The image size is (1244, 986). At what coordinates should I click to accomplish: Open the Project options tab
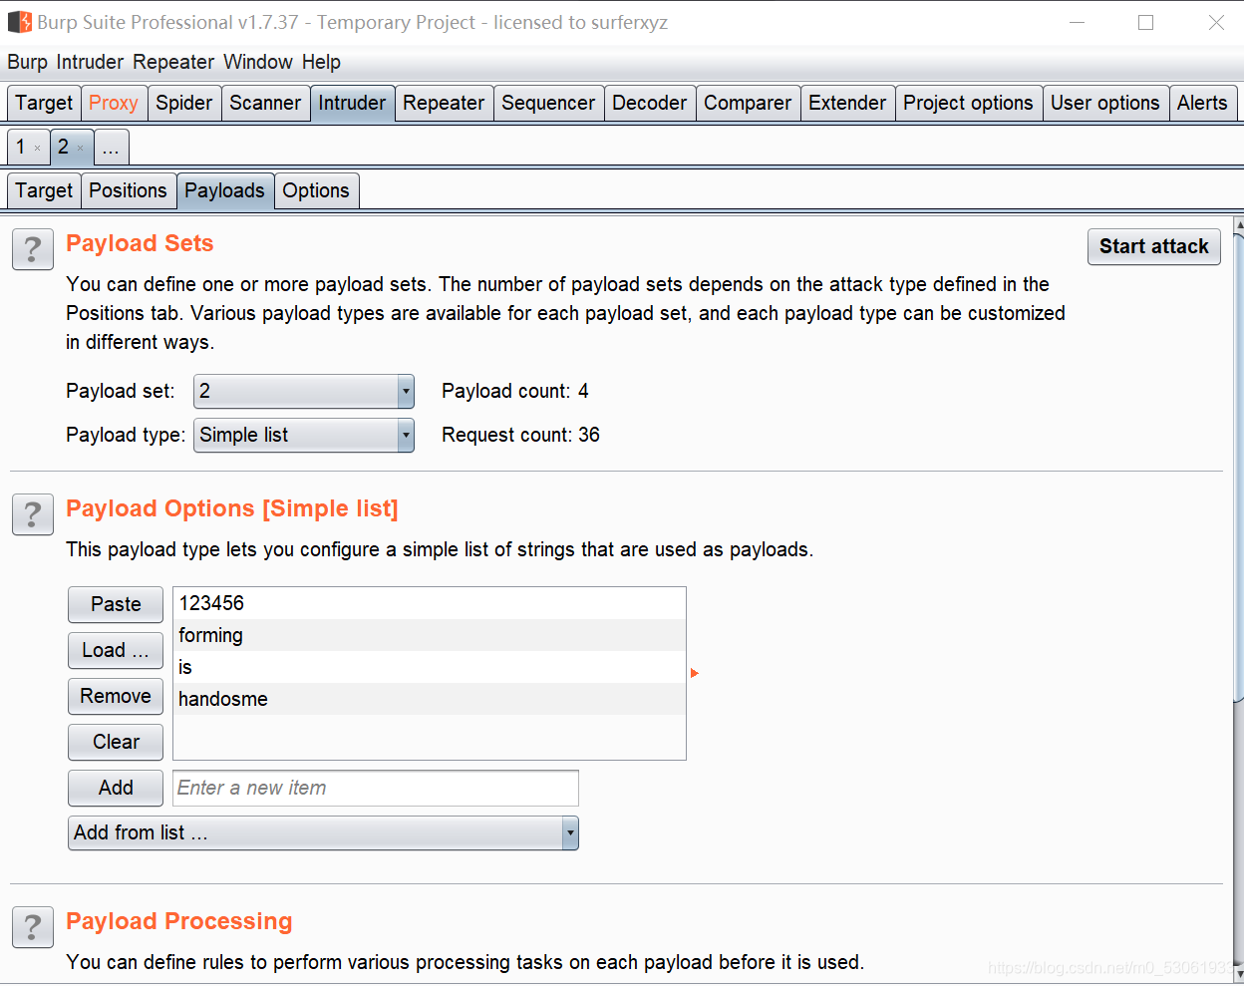[x=968, y=103]
